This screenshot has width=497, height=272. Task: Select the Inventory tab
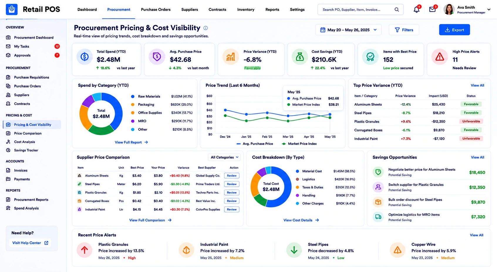(x=246, y=10)
